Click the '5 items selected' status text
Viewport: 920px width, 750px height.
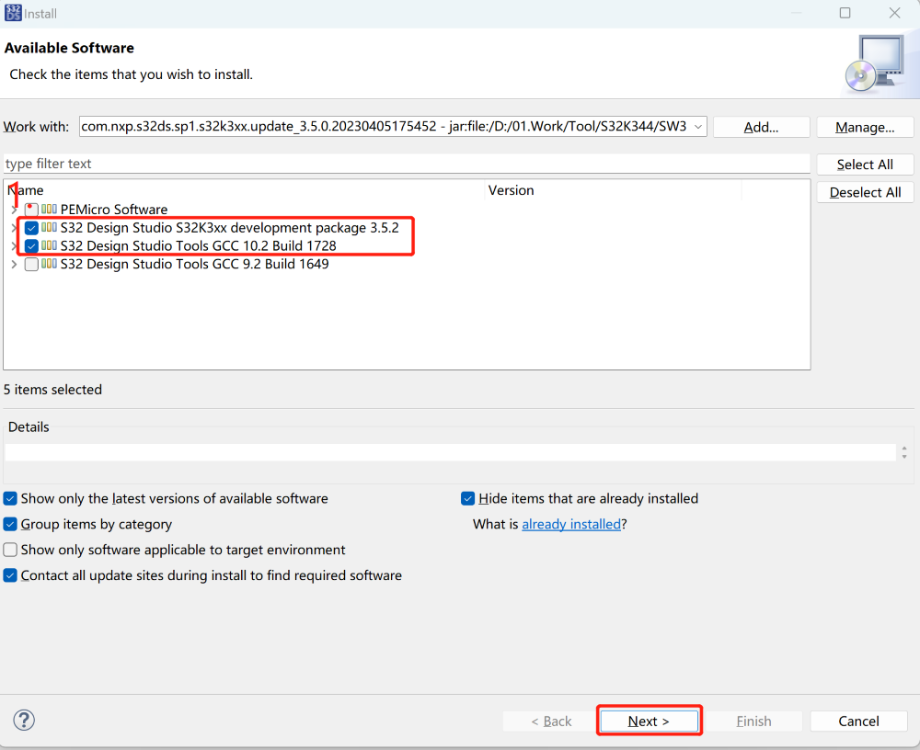pyautogui.click(x=52, y=390)
